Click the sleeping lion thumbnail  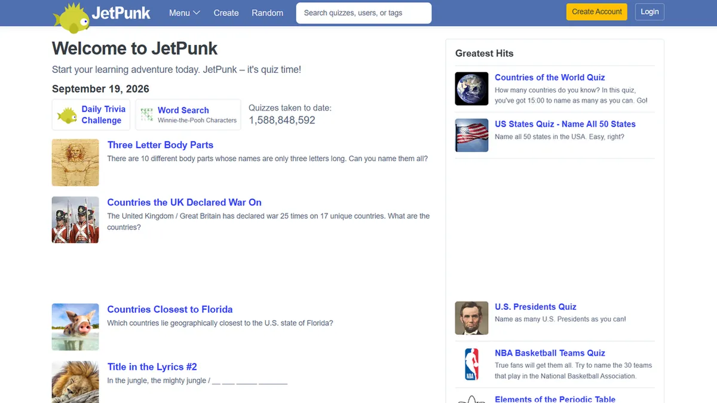[x=75, y=382]
